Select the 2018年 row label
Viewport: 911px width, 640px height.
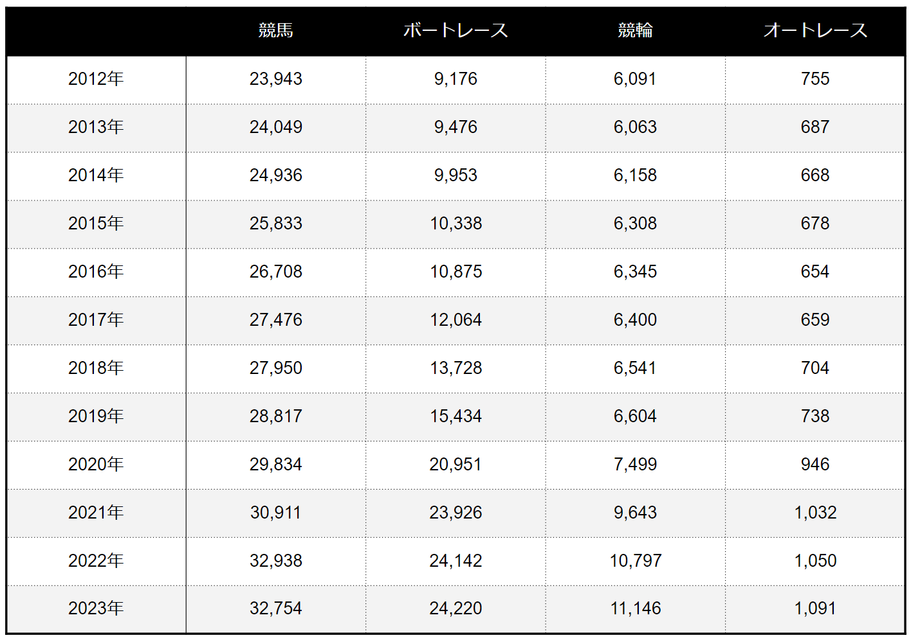point(96,368)
